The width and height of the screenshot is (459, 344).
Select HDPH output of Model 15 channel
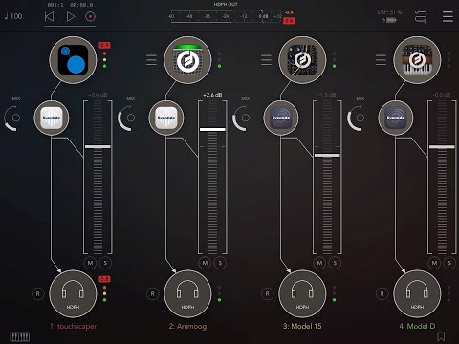click(302, 293)
